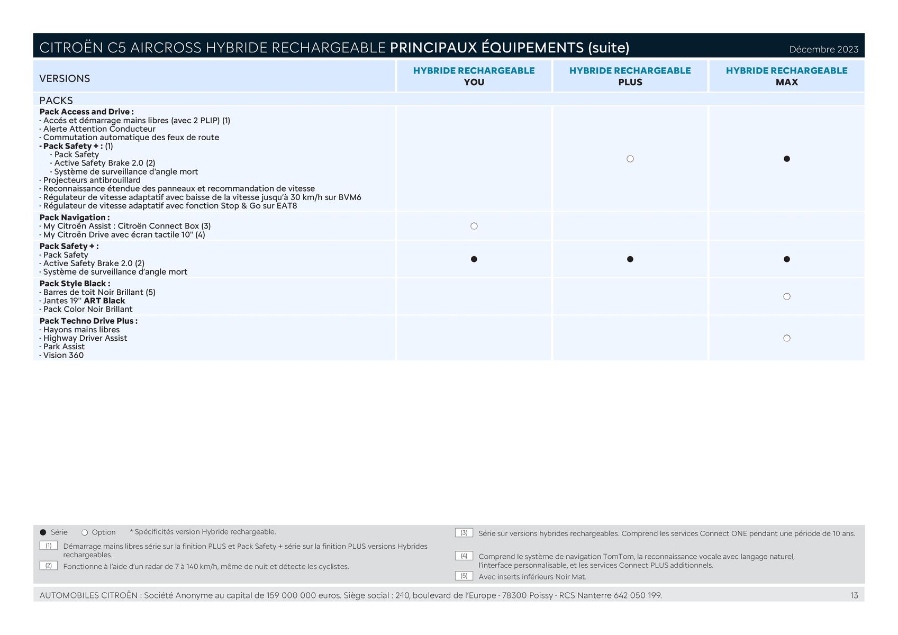Image resolution: width=898 pixels, height=635 pixels.
Task: Click the Pack Techno Drive Plus option circle under MAX
Action: click(787, 338)
